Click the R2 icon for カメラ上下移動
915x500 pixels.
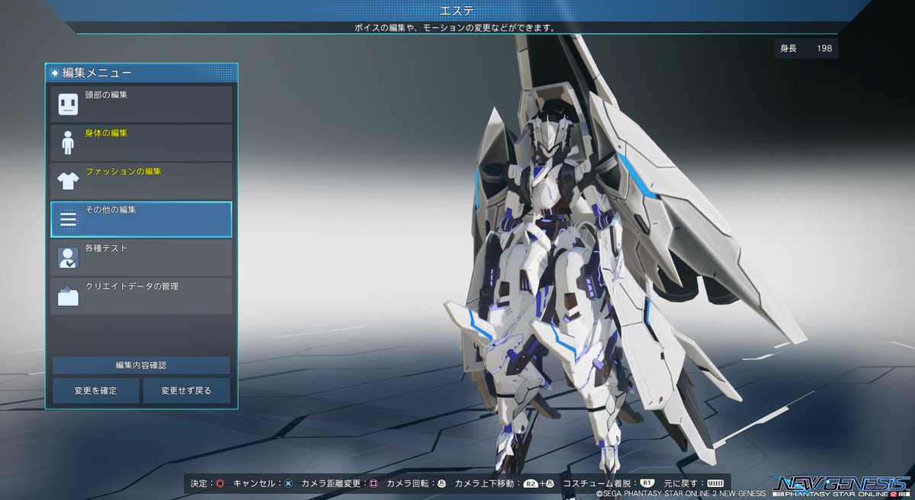tap(530, 483)
